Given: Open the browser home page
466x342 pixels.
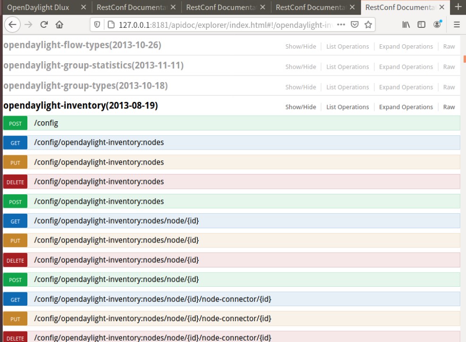Looking at the screenshot, I should coord(59,25).
